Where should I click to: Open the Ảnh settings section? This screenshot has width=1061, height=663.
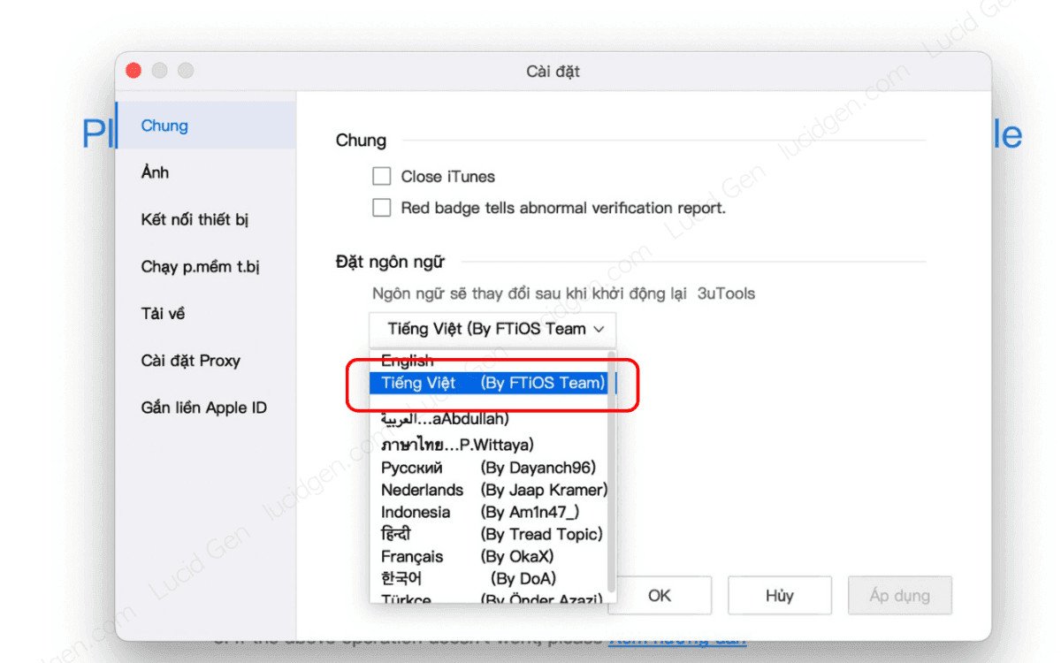coord(207,172)
